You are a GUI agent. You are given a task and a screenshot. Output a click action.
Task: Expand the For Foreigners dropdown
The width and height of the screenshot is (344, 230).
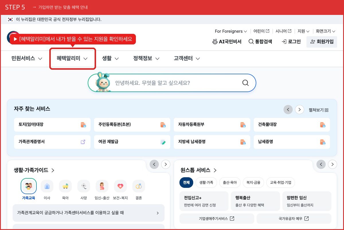pos(231,31)
